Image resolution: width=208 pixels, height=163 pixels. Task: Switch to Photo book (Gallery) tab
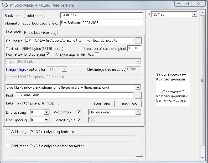pyautogui.click(x=40, y=32)
